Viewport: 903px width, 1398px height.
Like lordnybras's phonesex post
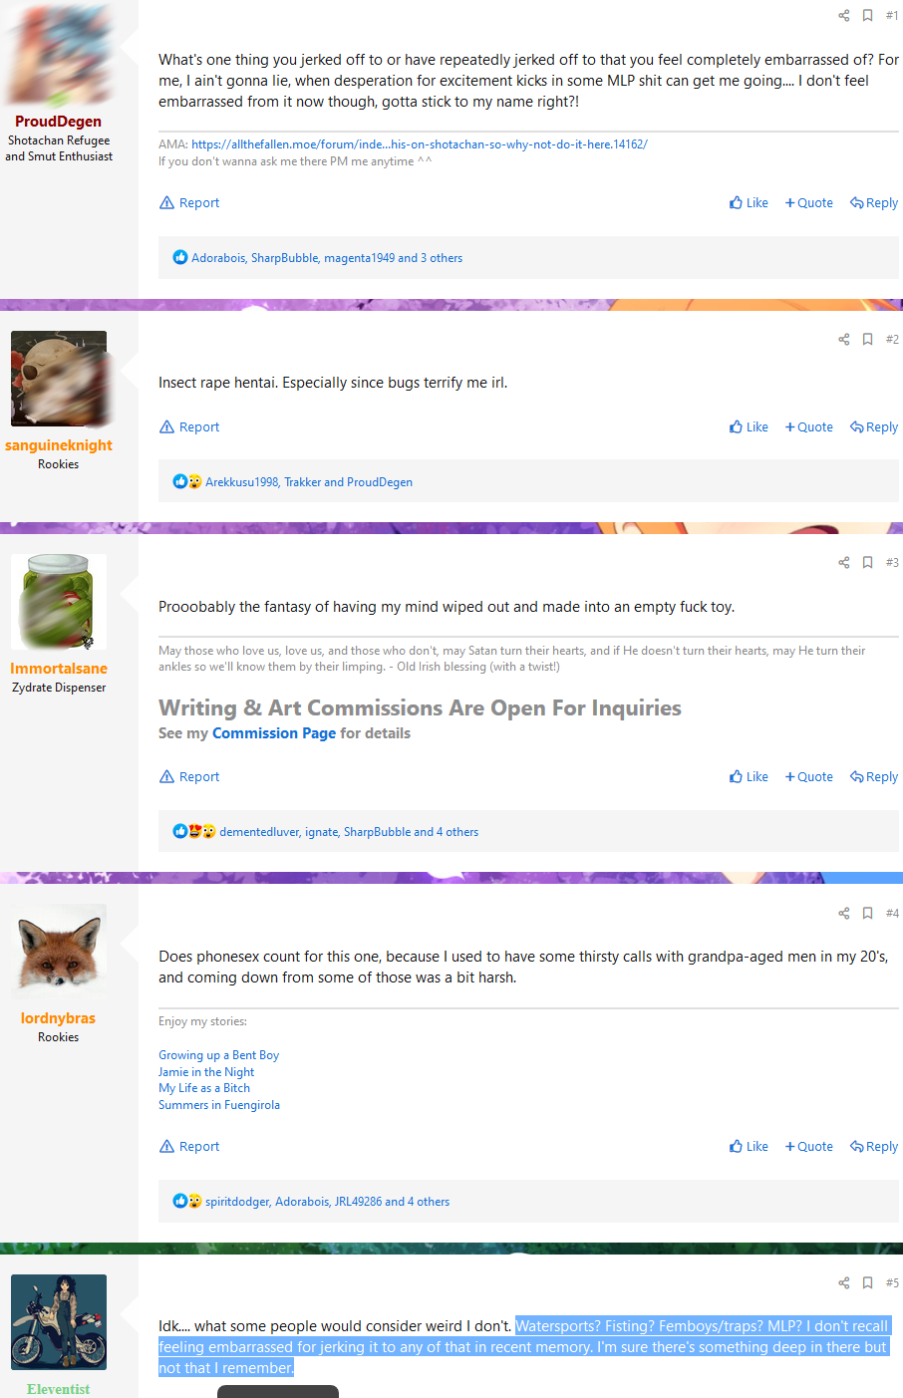749,1146
